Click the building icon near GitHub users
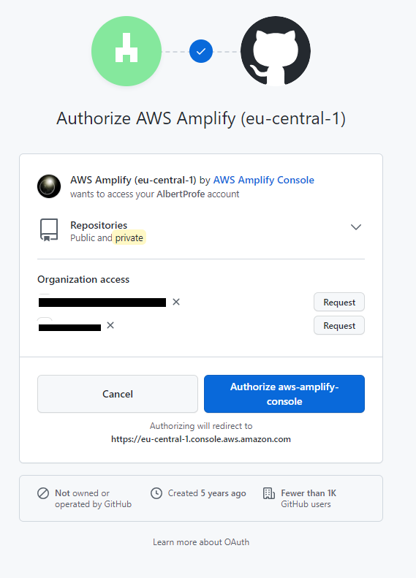This screenshot has height=578, width=416. [269, 493]
